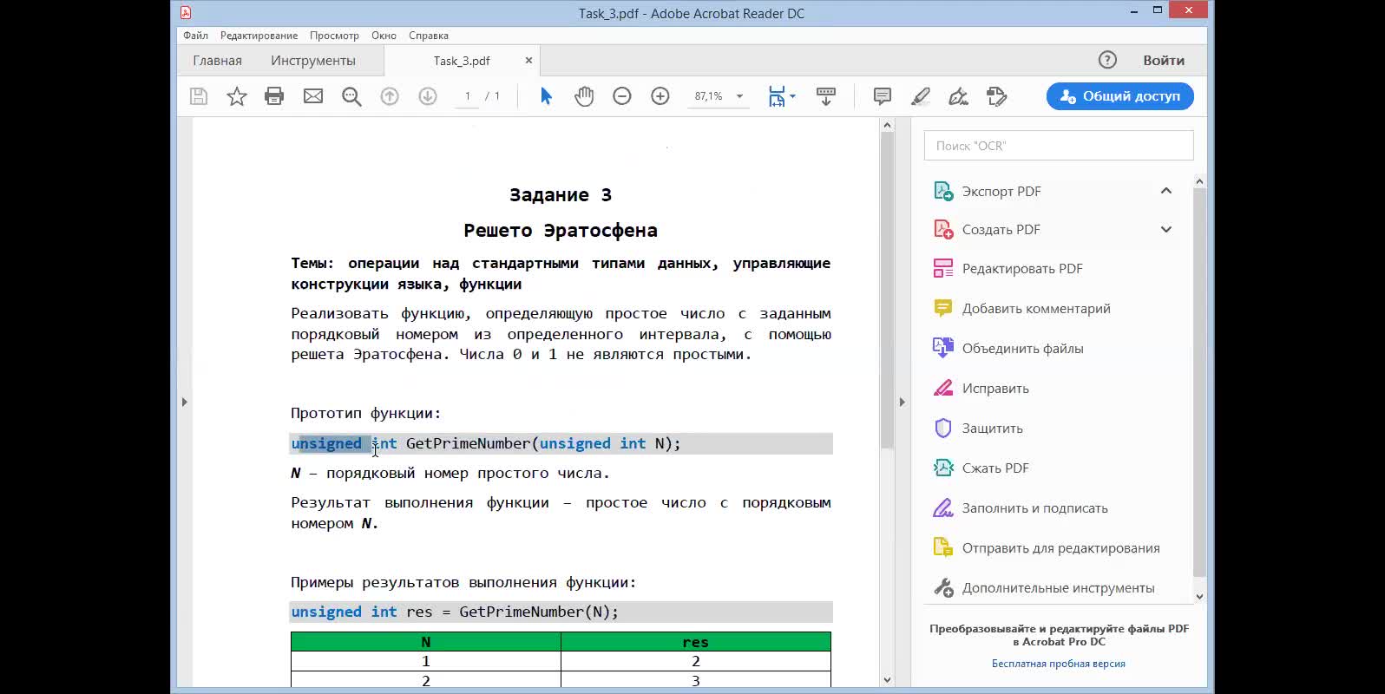Click the scrolling mode keyboard icon

826,96
